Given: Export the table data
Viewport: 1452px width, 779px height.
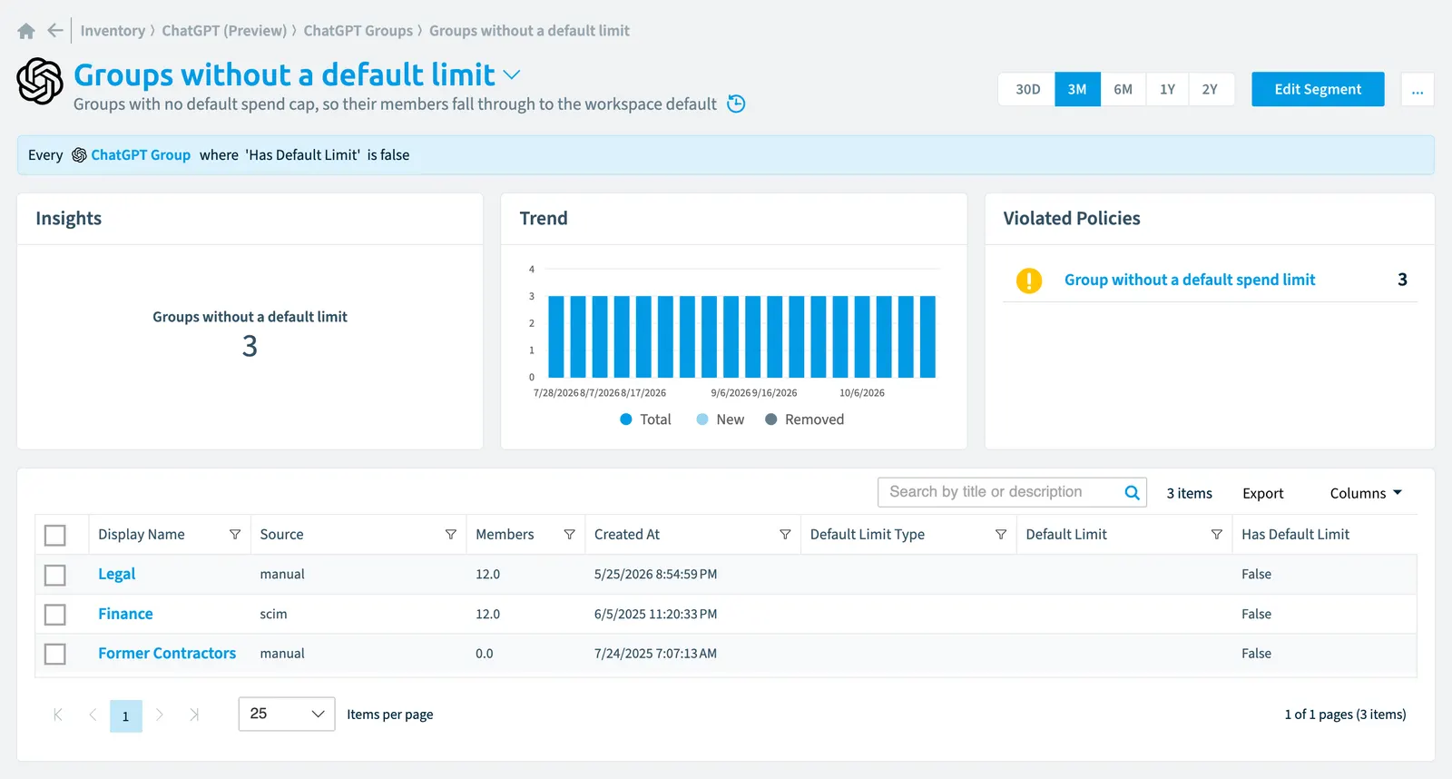Looking at the screenshot, I should pos(1263,493).
